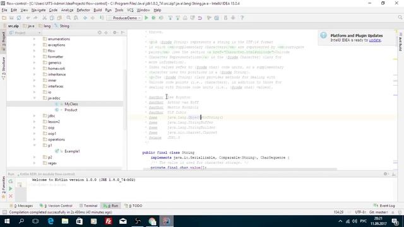Click the navigate Back icon
The height and width of the screenshot is (227, 404).
click(85, 18)
